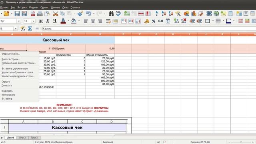Apply date format calendar icon
256x144 pixels.
[168, 21]
